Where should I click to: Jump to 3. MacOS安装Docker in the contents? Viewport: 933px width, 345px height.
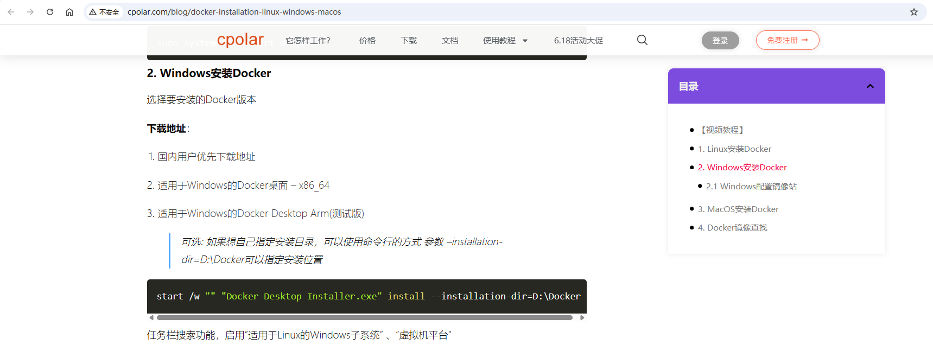tap(738, 209)
